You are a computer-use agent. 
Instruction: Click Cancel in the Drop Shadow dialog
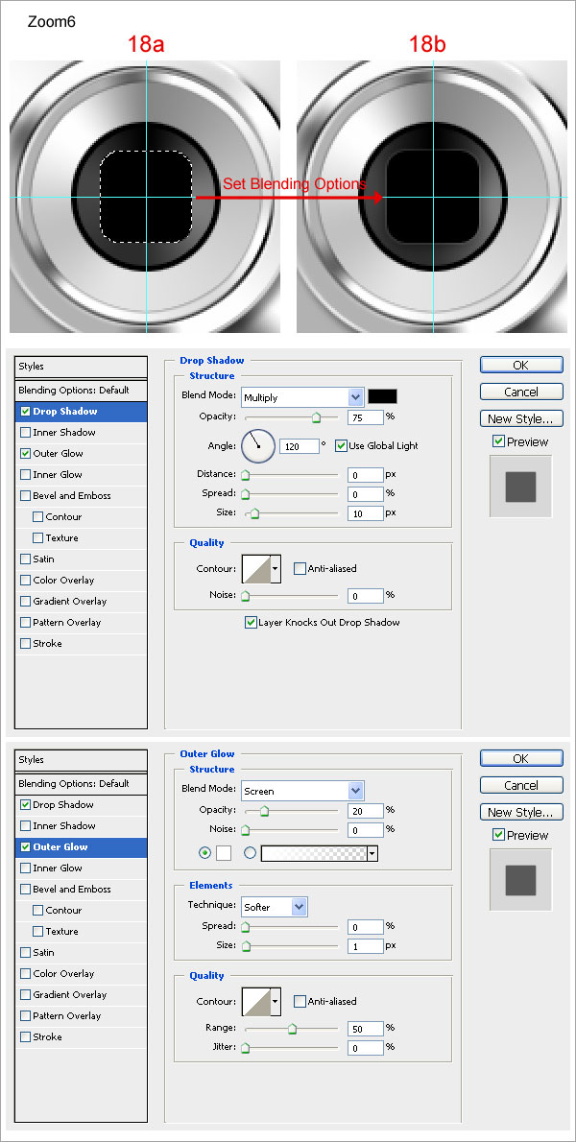(x=521, y=392)
